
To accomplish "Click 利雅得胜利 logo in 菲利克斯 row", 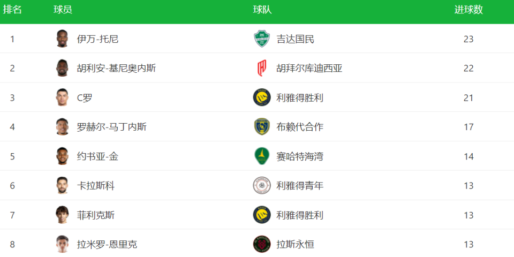I will (261, 215).
